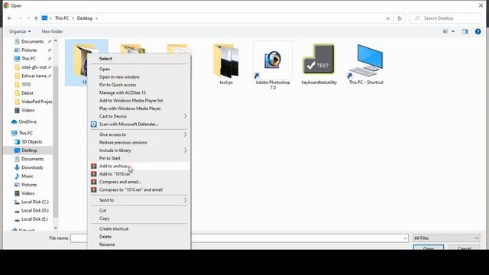Choose Compress to "1010.rar" and email
Screen dimensions: 489x275
tap(131, 190)
